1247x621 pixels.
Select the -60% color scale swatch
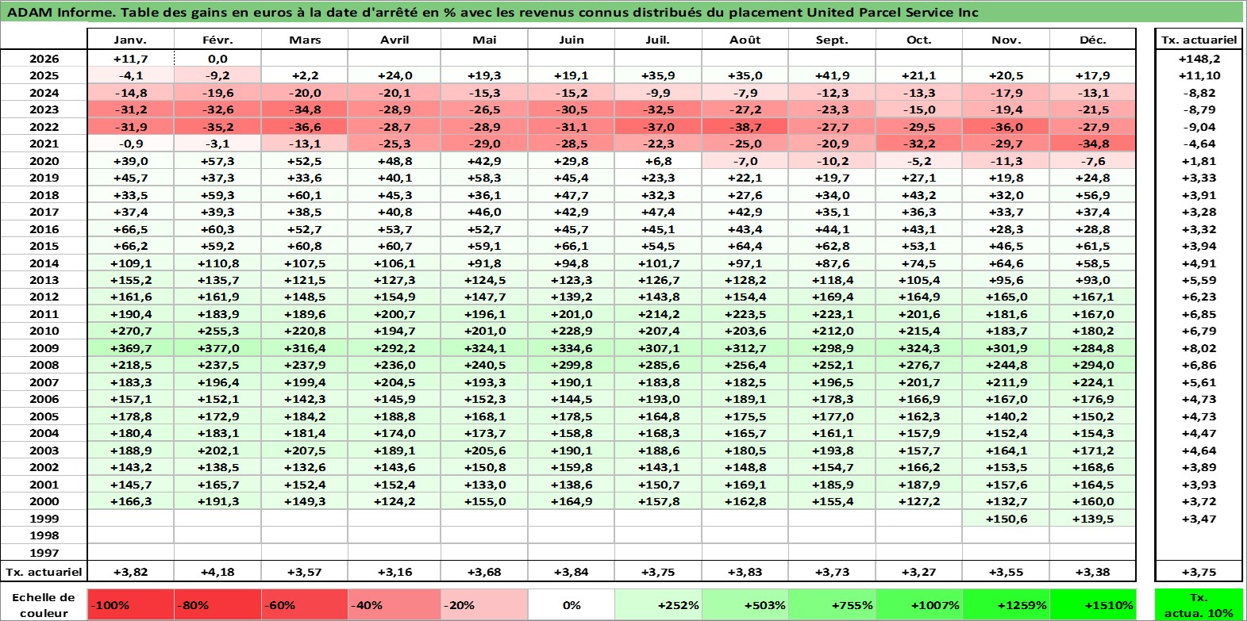pos(305,605)
